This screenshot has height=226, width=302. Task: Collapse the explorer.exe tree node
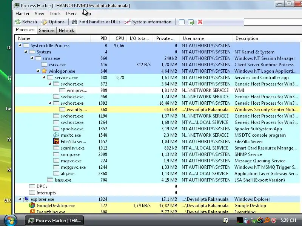click(x=20, y=199)
